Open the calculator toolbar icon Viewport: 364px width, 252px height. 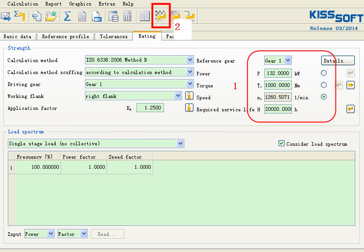point(127,16)
